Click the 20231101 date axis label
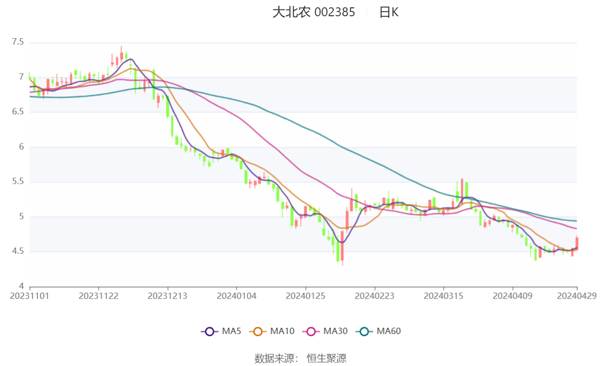 click(29, 296)
